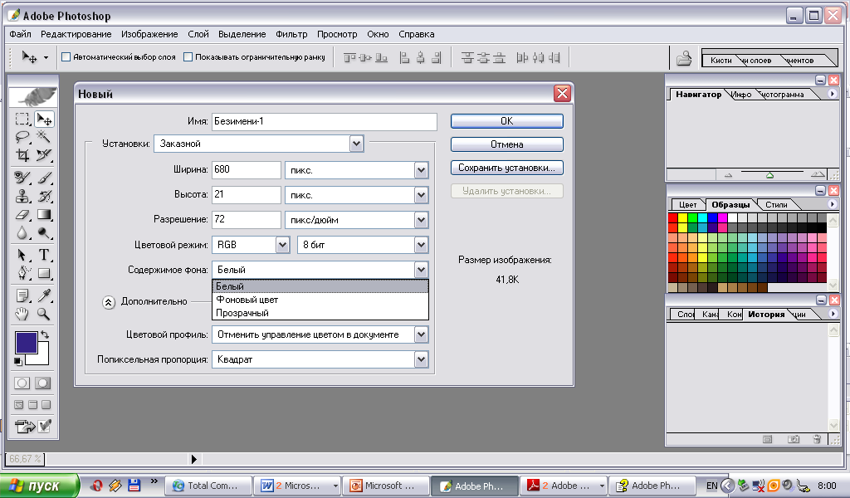Select the Notes tool

tap(22, 295)
